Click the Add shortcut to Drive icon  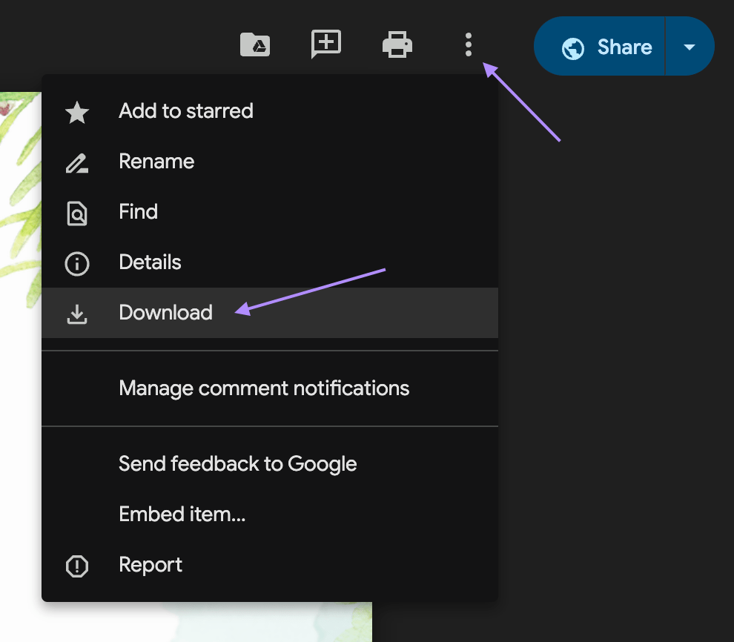pos(255,45)
